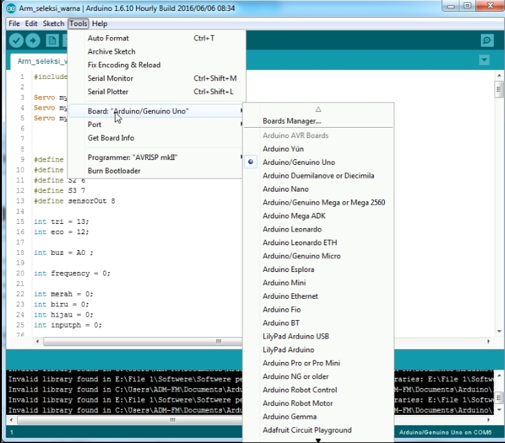
Task: Select Arduino/Genuino Uno radio bullet
Action: (x=251, y=162)
